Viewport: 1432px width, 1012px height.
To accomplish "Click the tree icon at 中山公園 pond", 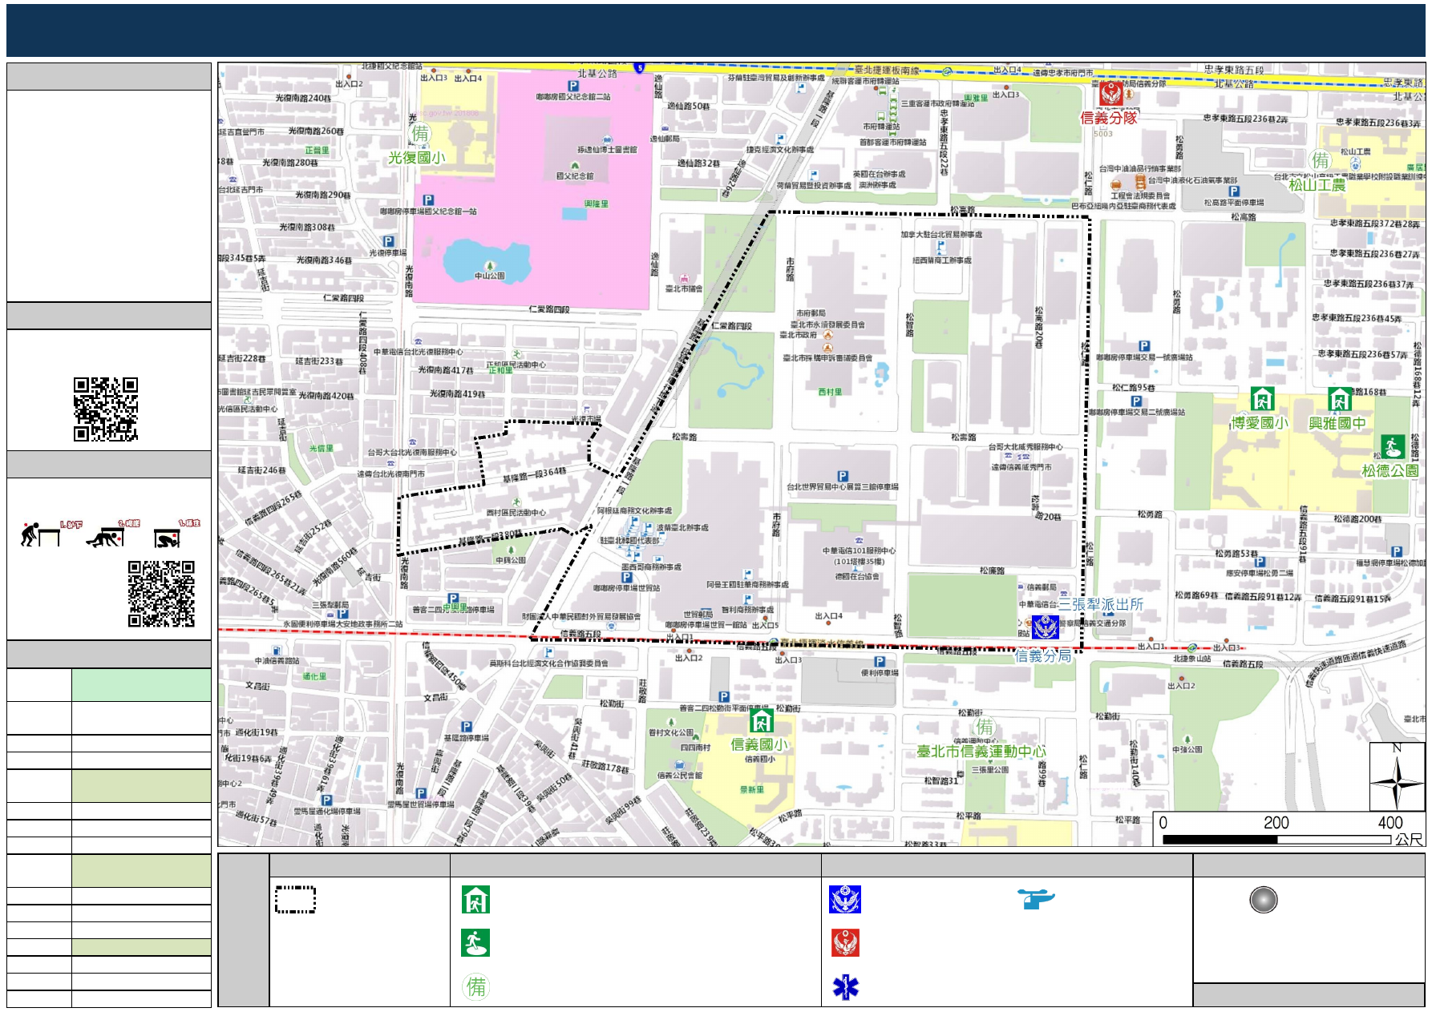I will pyautogui.click(x=490, y=265).
